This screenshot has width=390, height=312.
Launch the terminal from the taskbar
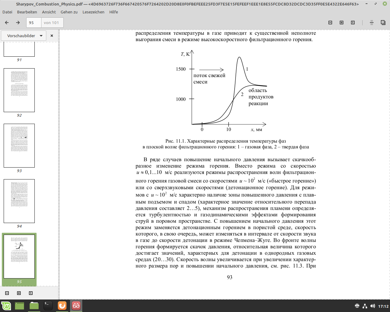coord(48,306)
